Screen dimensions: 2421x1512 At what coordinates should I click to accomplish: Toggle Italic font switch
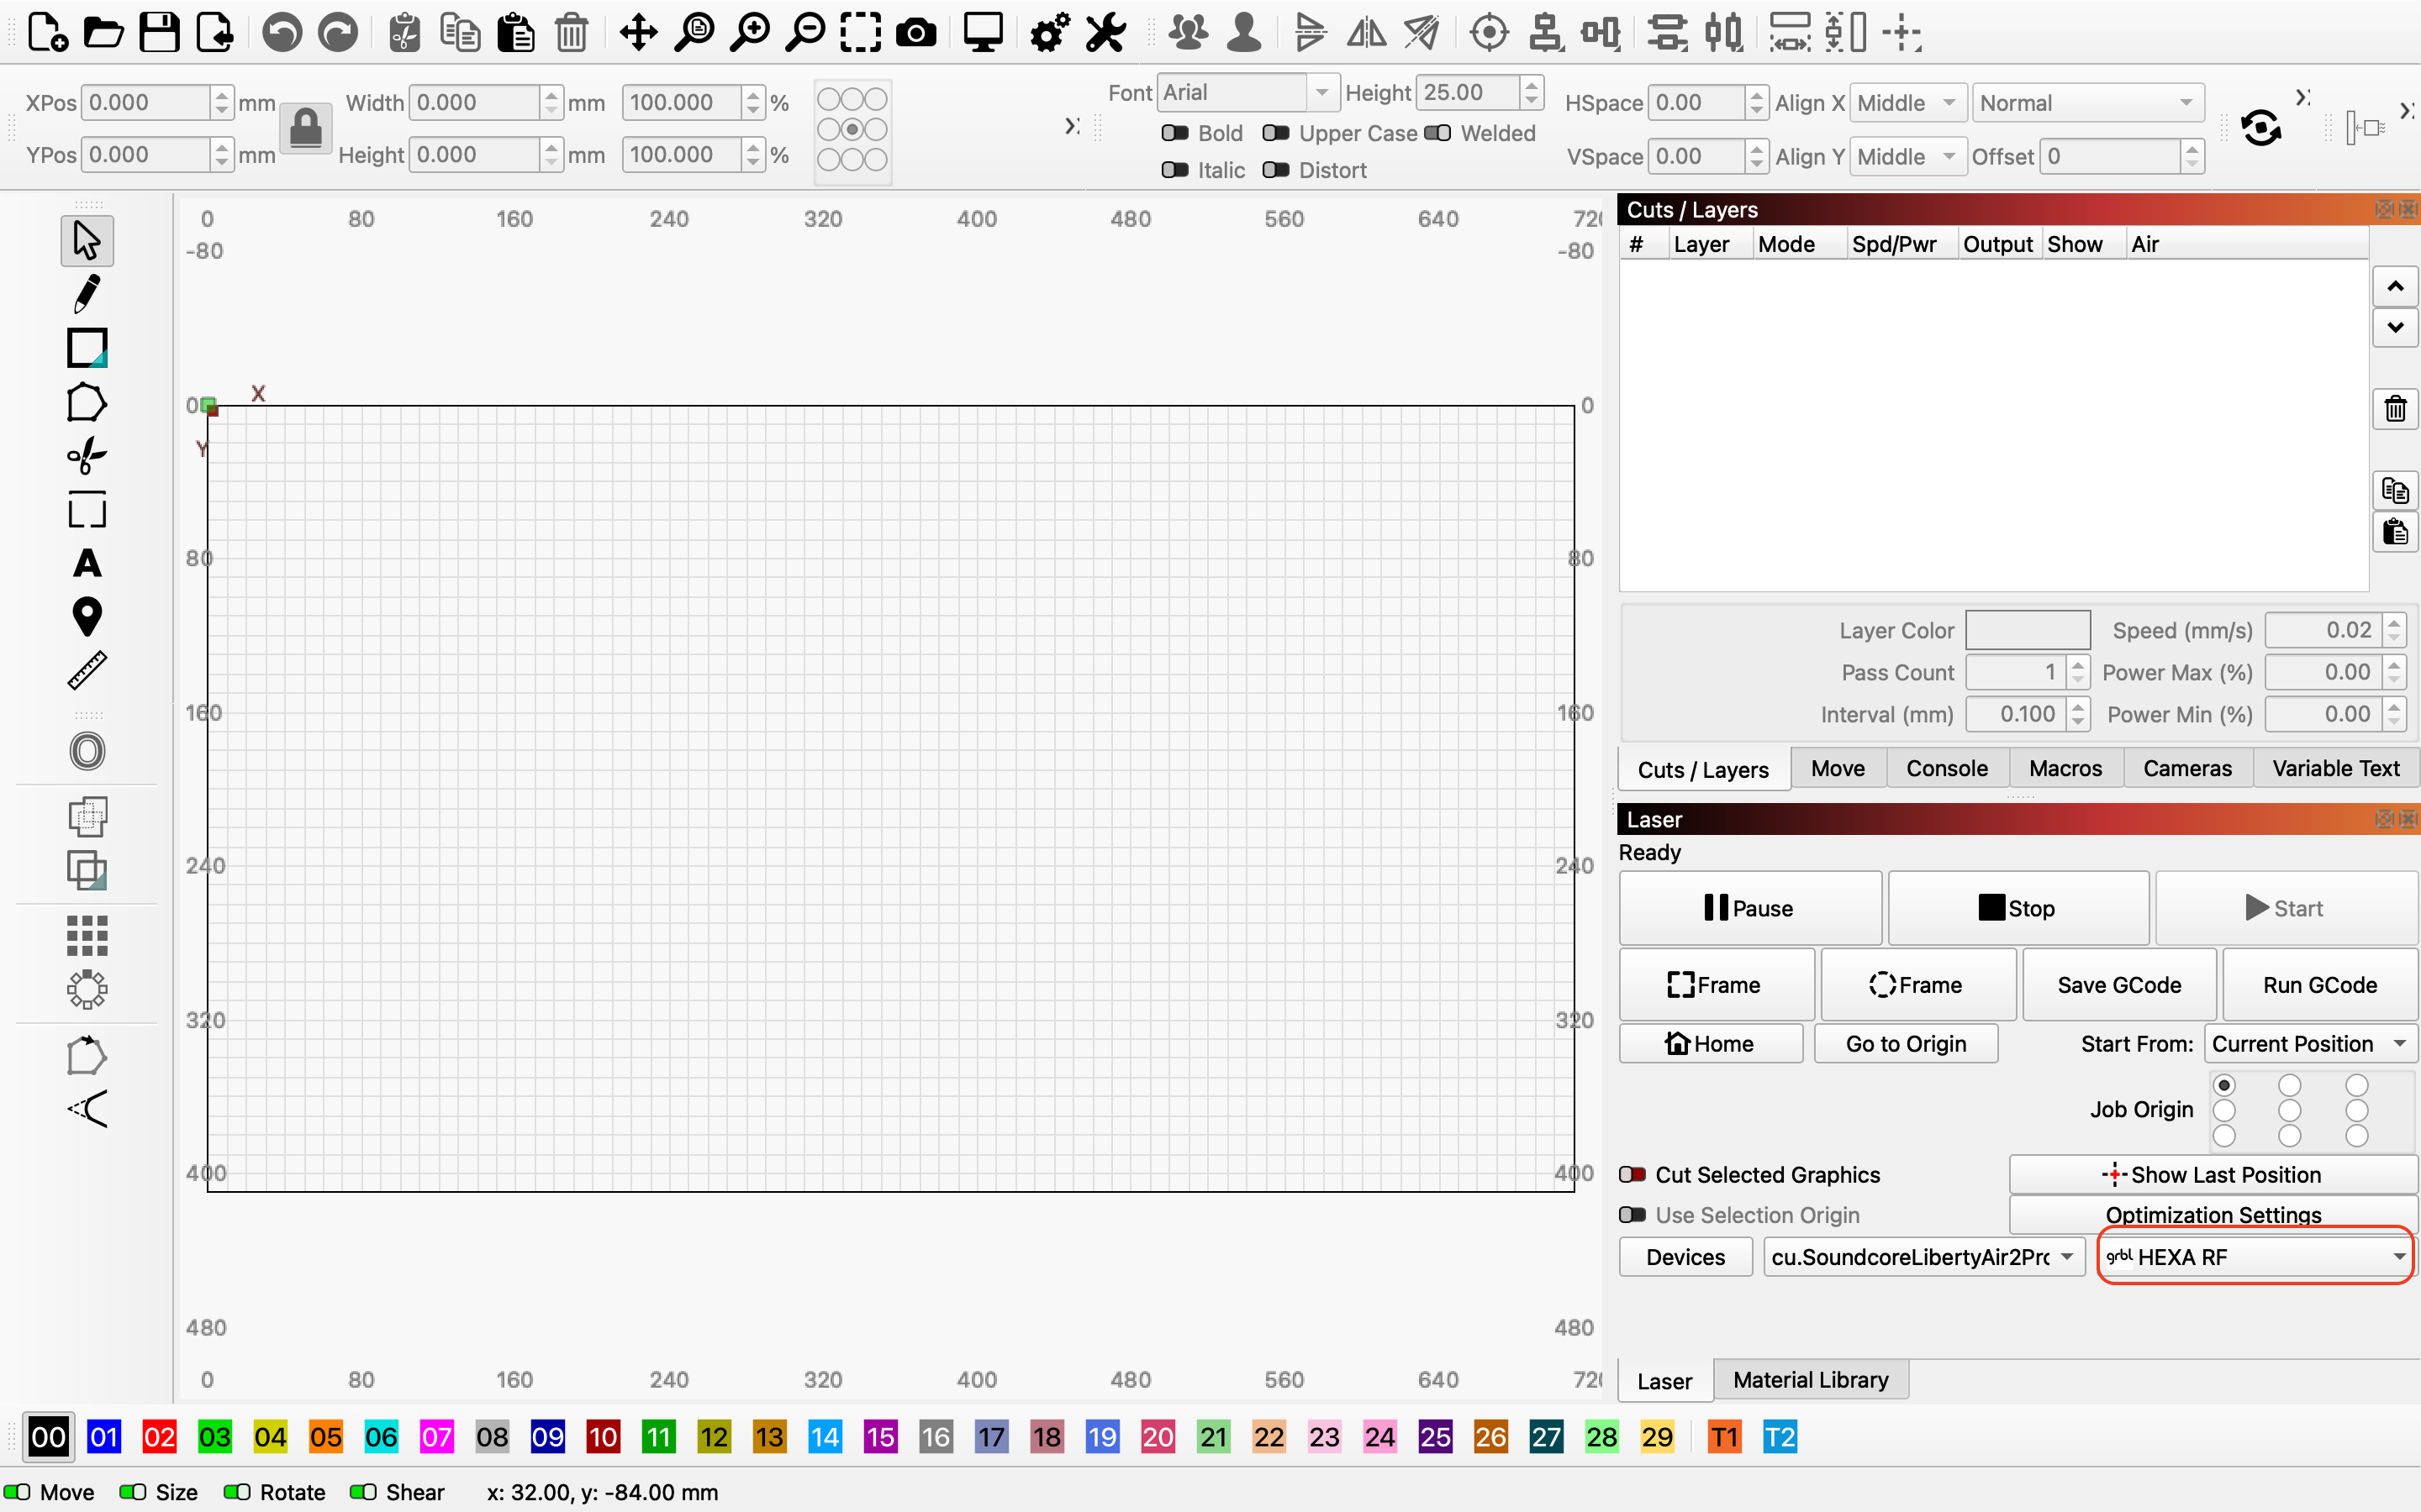1174,170
